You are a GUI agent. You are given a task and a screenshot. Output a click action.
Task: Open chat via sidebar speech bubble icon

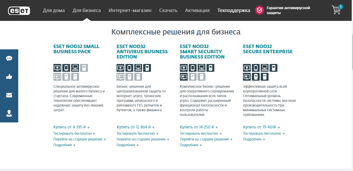point(9,58)
